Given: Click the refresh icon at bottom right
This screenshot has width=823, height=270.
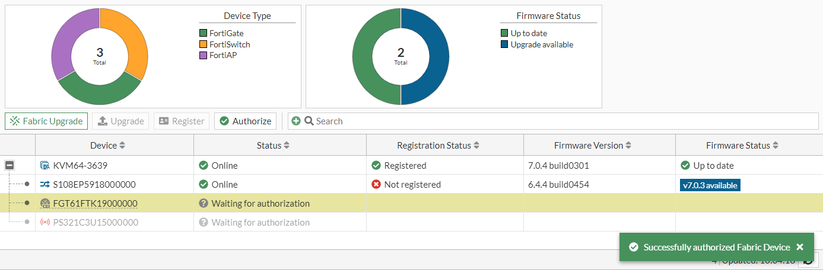Looking at the screenshot, I should [x=807, y=261].
